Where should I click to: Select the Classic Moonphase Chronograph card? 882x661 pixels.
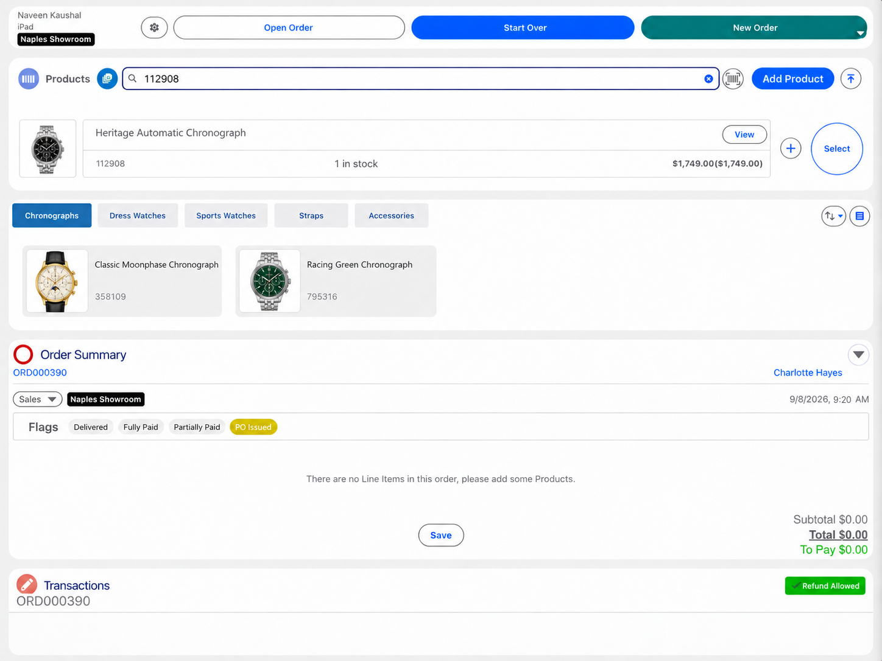tap(122, 281)
